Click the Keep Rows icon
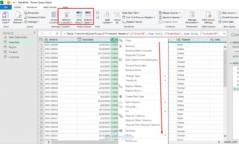The image size is (239, 144). coord(79,15)
